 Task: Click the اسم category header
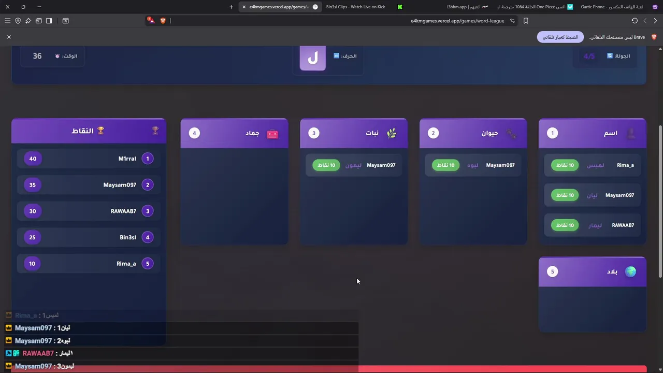click(593, 133)
